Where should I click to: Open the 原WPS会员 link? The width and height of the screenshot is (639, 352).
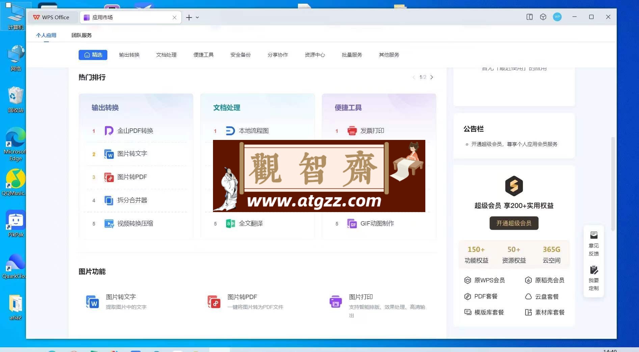[x=485, y=280]
